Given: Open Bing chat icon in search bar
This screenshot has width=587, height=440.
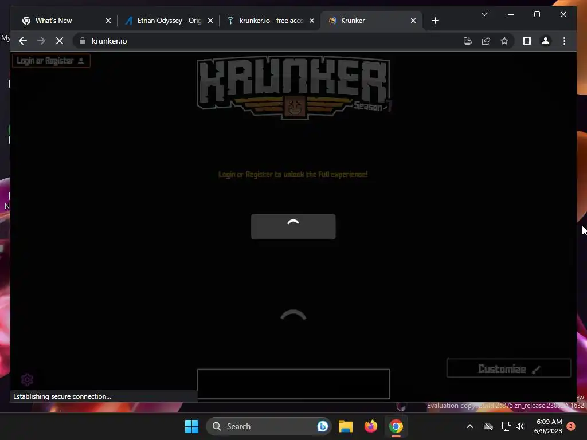Looking at the screenshot, I should click(x=322, y=426).
